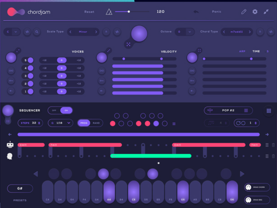The height and width of the screenshot is (208, 277).
Task: Click key lock icon in Velocity section
Action: tap(102, 81)
